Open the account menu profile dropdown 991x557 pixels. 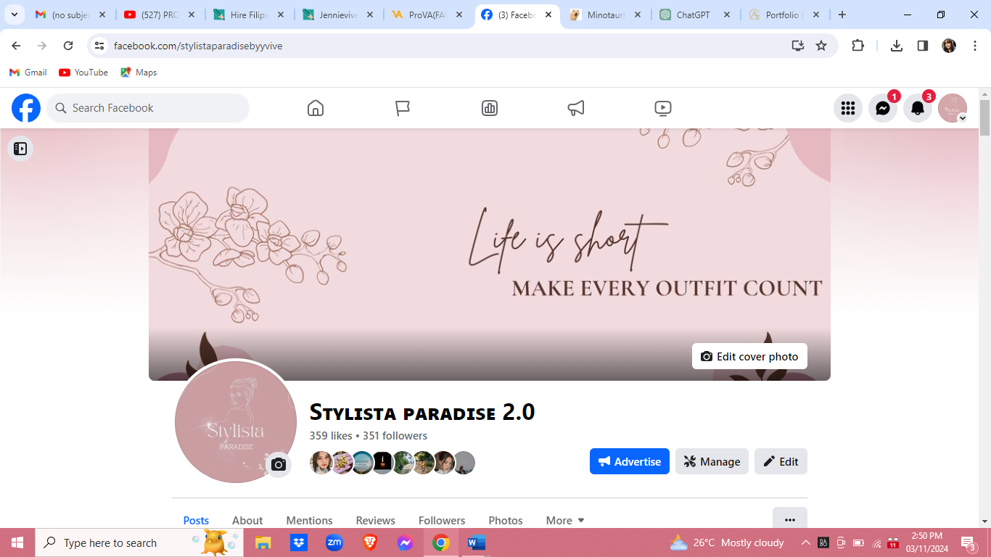[x=953, y=108]
